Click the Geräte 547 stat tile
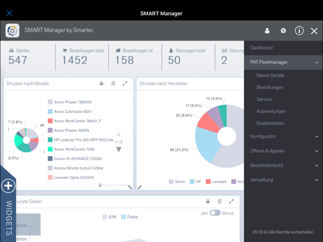 coord(29,57)
